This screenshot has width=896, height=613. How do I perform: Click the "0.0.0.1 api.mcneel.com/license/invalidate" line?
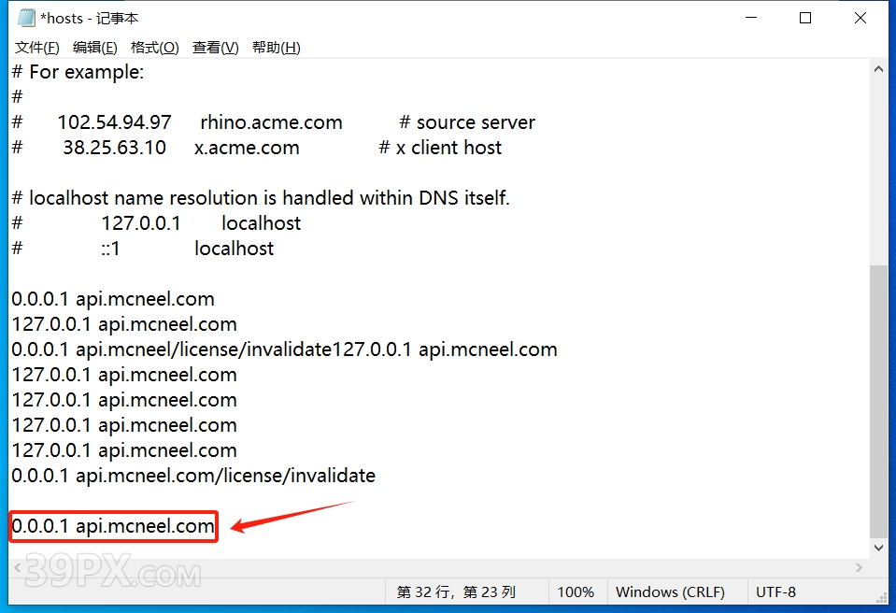(x=193, y=476)
